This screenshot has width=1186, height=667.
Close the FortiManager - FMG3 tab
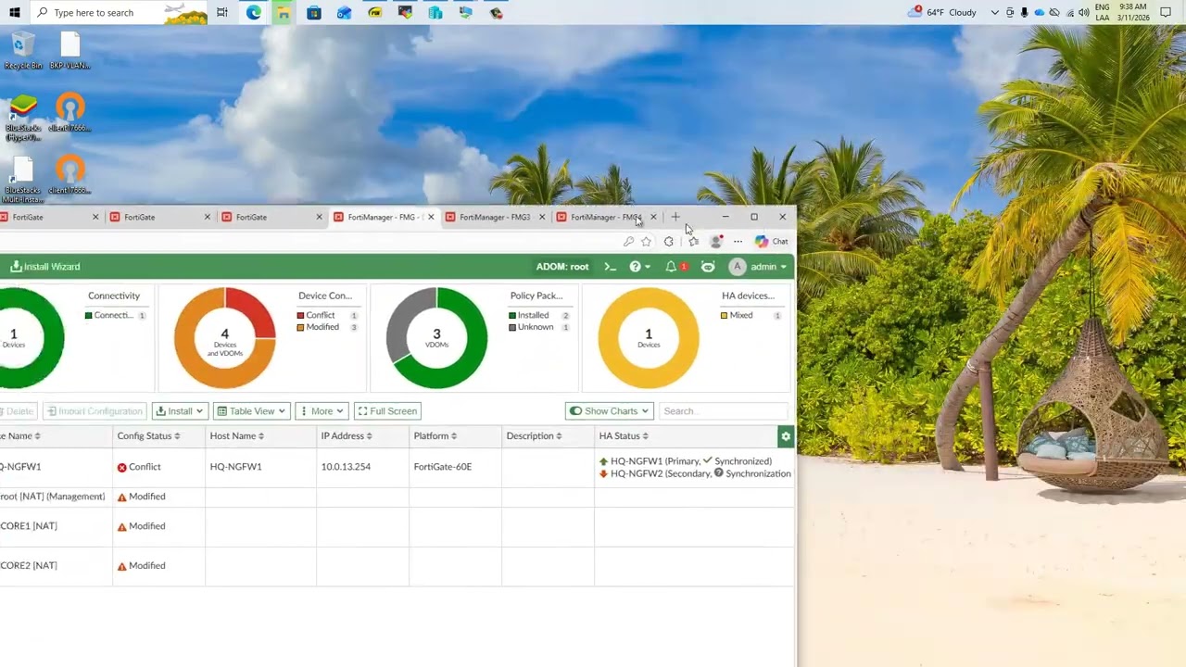(541, 217)
